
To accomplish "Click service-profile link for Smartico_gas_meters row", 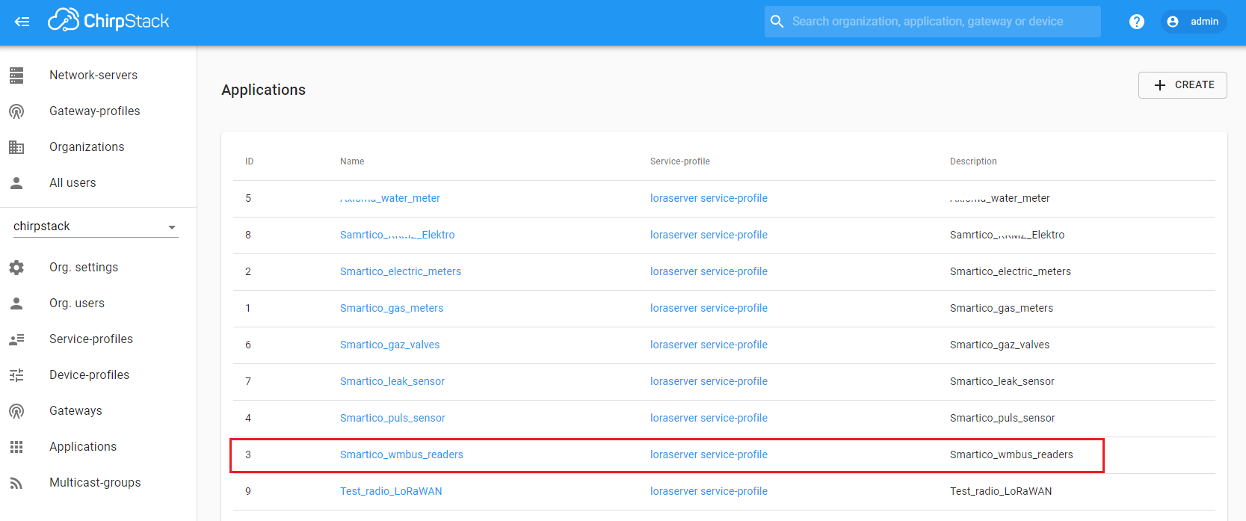I will 709,308.
